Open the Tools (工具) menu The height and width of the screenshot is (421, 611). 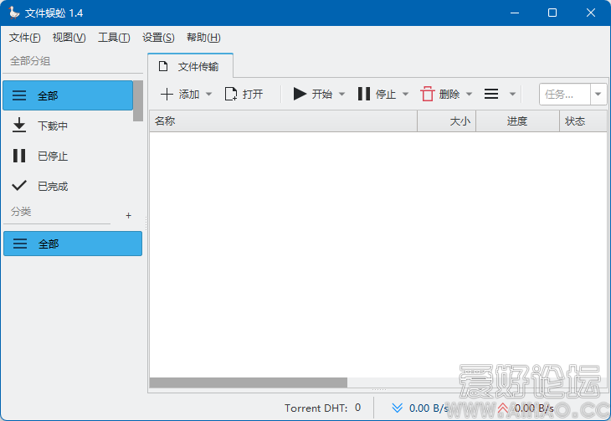point(114,38)
